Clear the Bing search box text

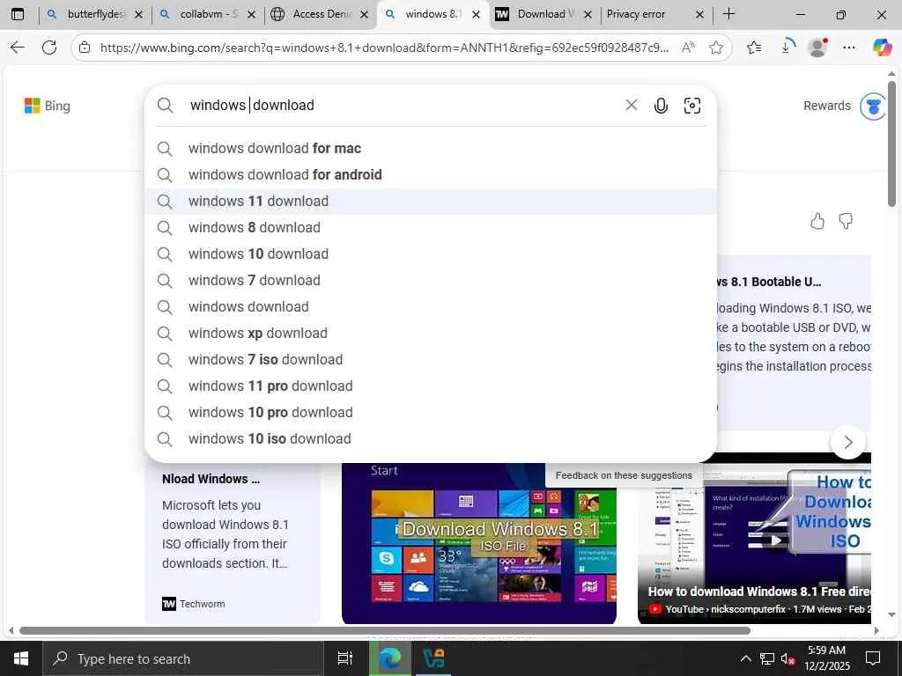(x=631, y=106)
